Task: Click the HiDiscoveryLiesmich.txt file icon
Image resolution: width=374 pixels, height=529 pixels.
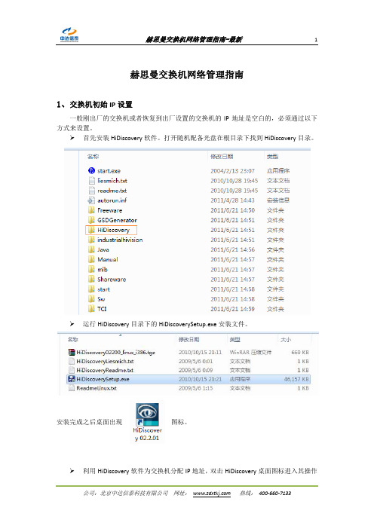Action: click(x=71, y=361)
